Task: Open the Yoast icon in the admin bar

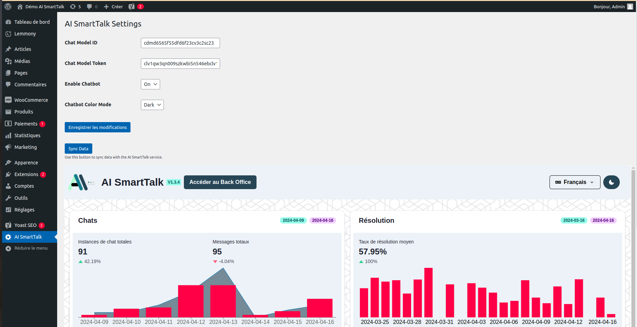Action: 132,7
